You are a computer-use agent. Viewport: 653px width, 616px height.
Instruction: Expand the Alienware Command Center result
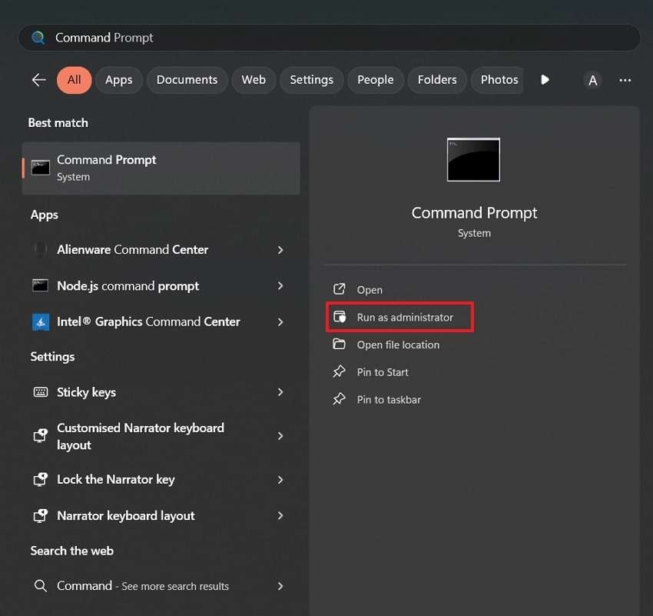[280, 250]
